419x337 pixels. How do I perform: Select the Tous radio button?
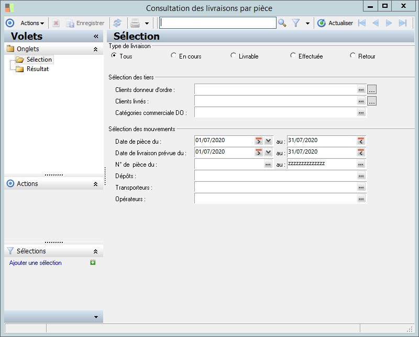point(114,55)
